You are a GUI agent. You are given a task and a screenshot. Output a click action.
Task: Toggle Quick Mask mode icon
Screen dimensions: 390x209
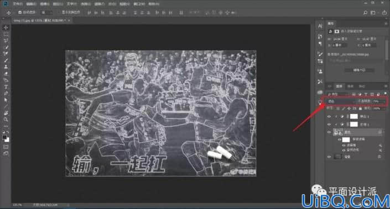6,147
